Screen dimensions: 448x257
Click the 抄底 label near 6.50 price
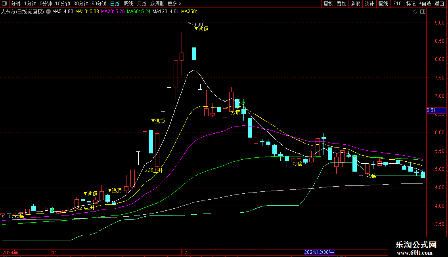(236, 113)
